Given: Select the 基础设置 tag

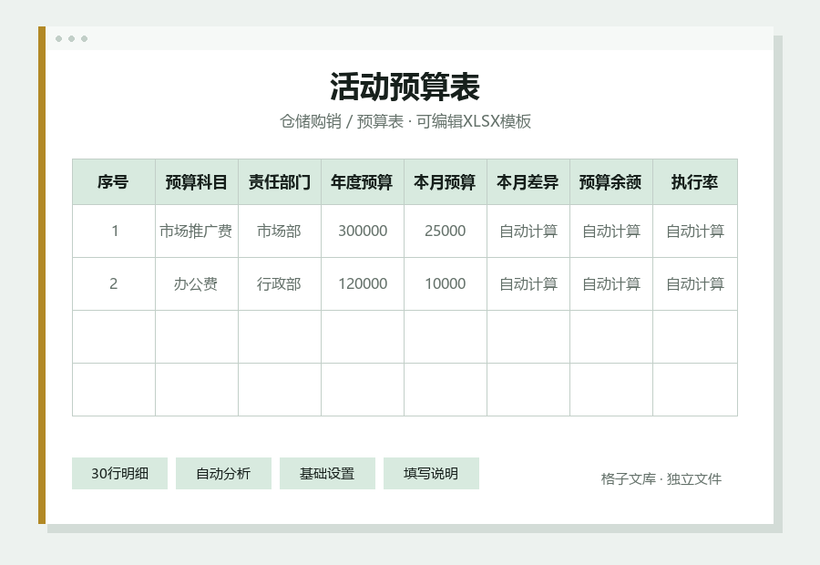Looking at the screenshot, I should click(327, 474).
